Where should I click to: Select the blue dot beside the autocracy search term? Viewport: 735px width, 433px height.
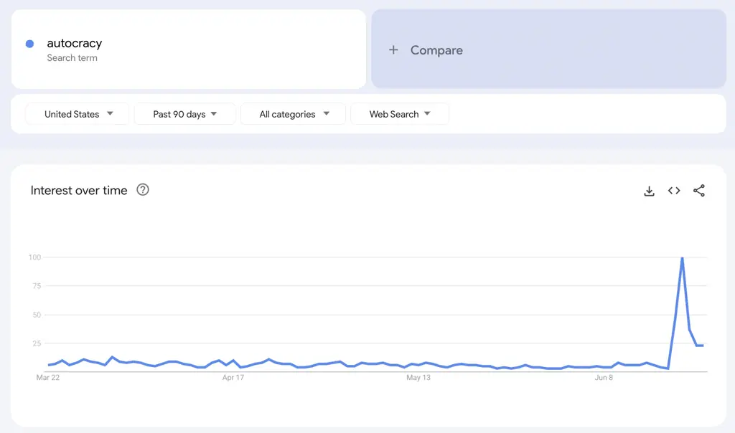(x=29, y=43)
